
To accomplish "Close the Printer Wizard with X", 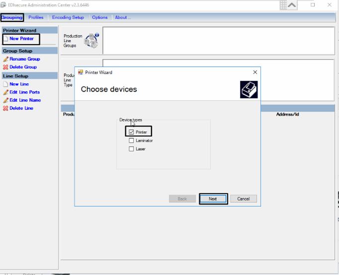I will click(255, 72).
